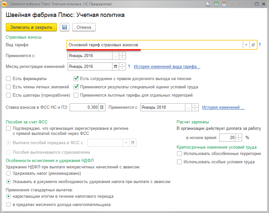Uncheck Применяются результаты специальной оценки условий труда
This screenshot has width=269, height=213.
[76, 87]
